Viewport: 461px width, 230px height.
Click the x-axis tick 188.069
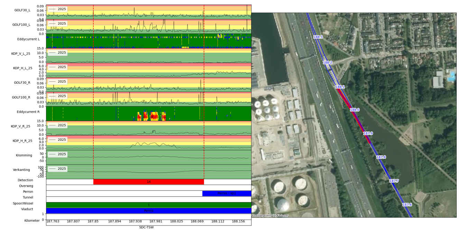(197, 221)
